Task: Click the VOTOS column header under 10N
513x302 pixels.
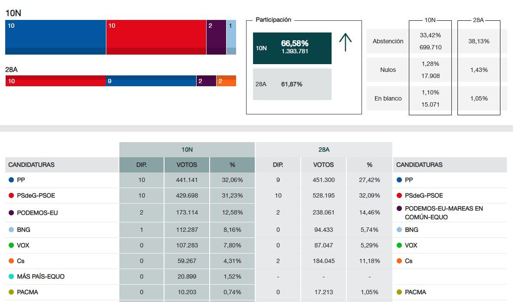Action: click(x=187, y=165)
